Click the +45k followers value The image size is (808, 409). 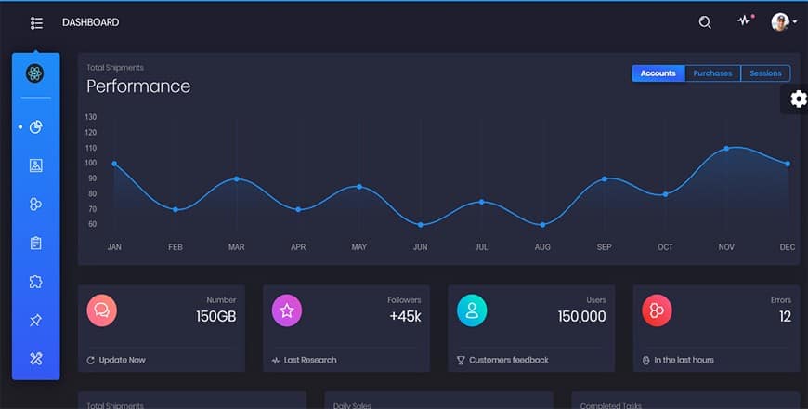click(405, 317)
